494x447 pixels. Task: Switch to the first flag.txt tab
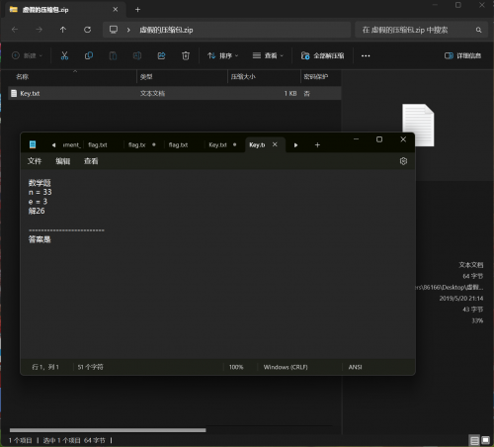tap(98, 145)
